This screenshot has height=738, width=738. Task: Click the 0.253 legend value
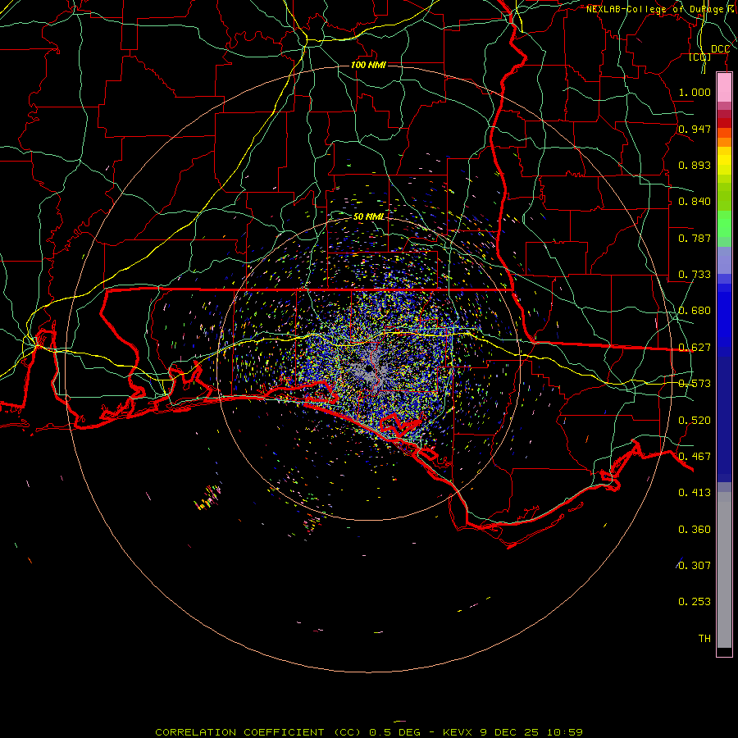695,602
